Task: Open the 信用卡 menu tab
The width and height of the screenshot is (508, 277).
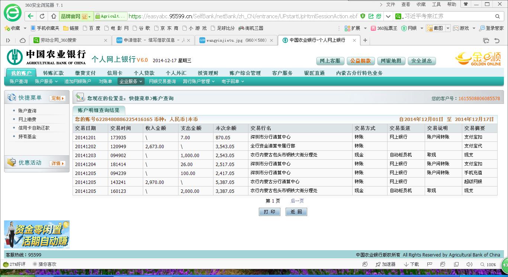Action: tap(115, 73)
